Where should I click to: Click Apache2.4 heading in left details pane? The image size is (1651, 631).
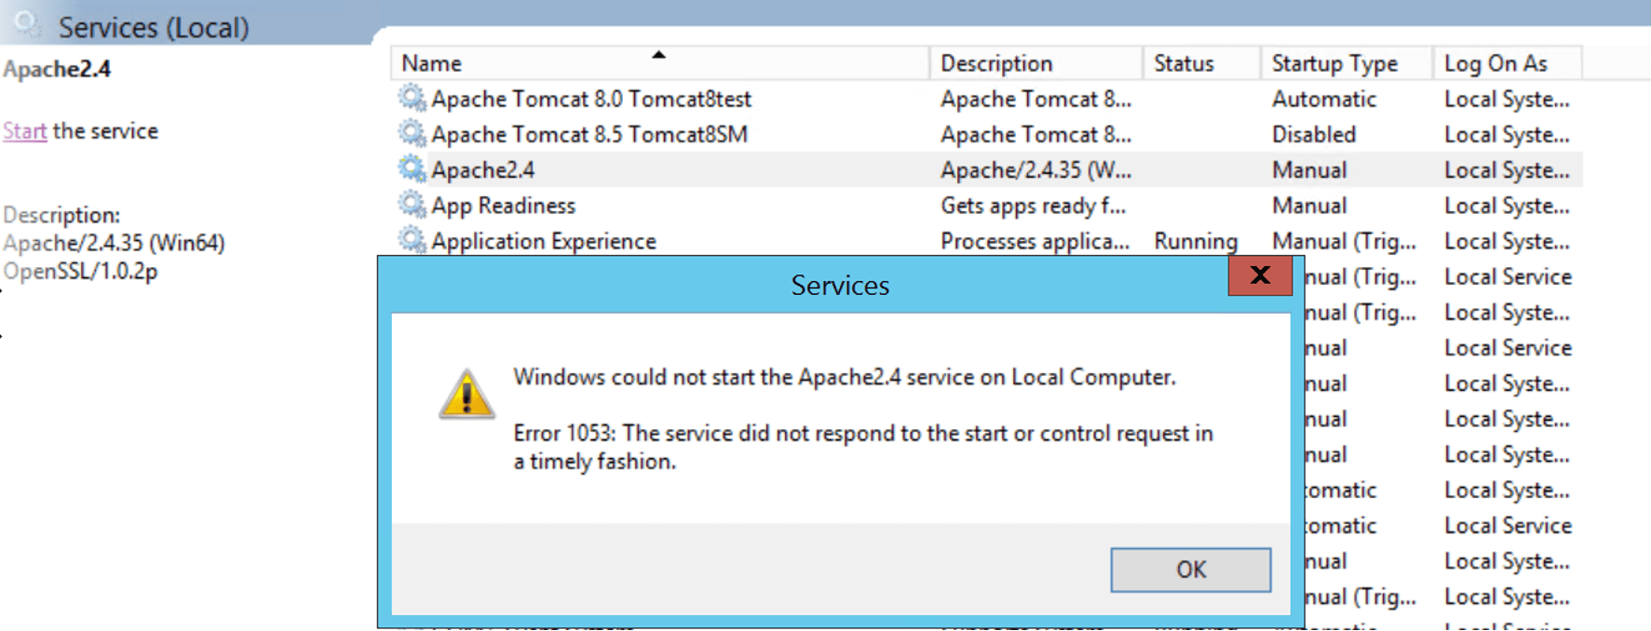tap(57, 69)
